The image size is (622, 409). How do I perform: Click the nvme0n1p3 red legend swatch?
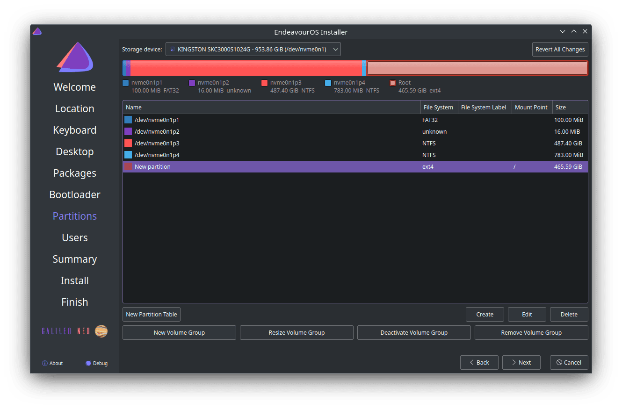click(x=264, y=83)
